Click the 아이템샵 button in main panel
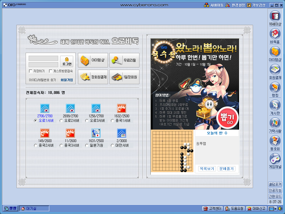 [93, 60]
